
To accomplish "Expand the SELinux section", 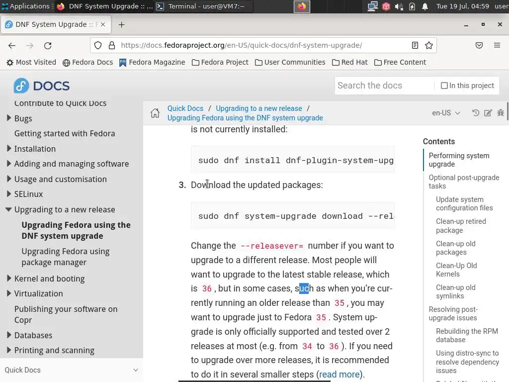I will (x=9, y=194).
